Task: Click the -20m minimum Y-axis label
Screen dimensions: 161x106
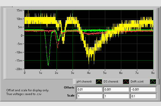Action: tap(19, 69)
